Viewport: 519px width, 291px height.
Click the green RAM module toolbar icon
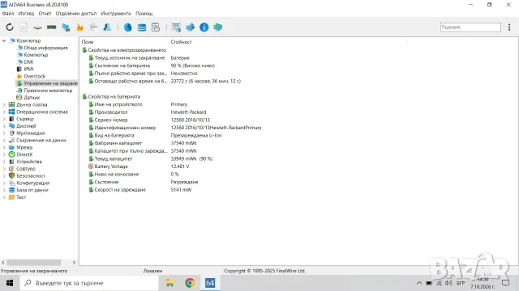click(51, 27)
